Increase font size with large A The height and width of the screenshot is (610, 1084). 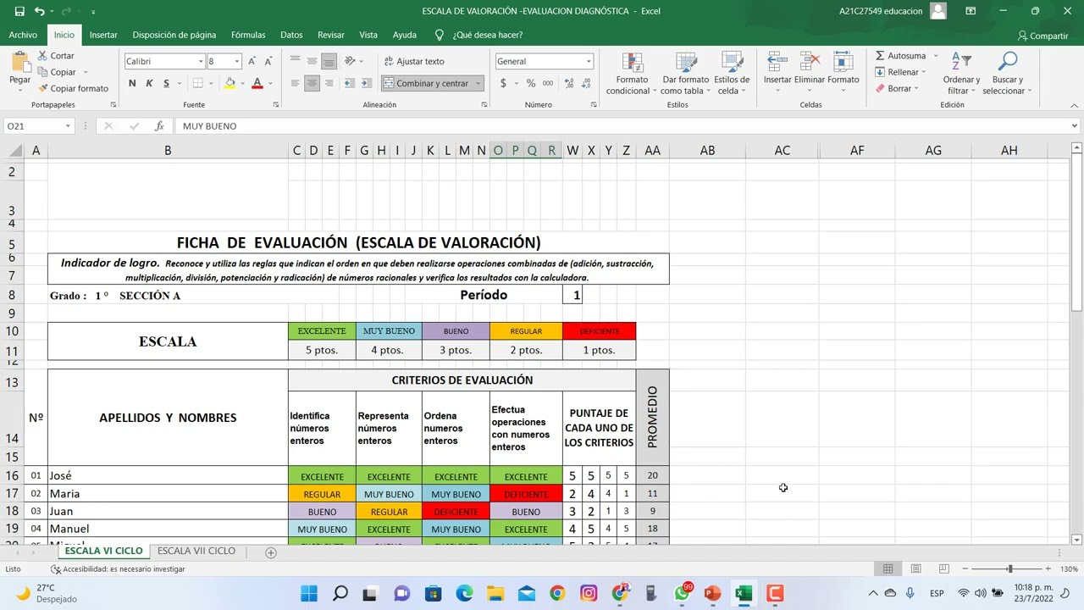coord(252,61)
